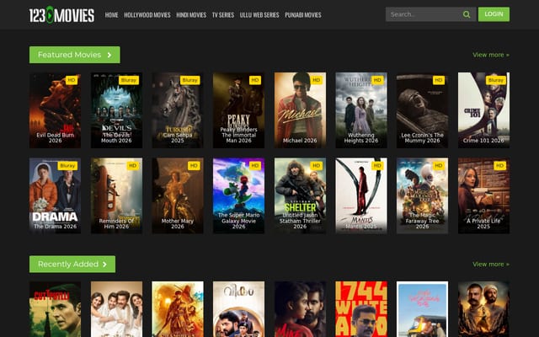The image size is (539, 337).
Task: Open Punjabi Movies menu
Action: pyautogui.click(x=303, y=15)
